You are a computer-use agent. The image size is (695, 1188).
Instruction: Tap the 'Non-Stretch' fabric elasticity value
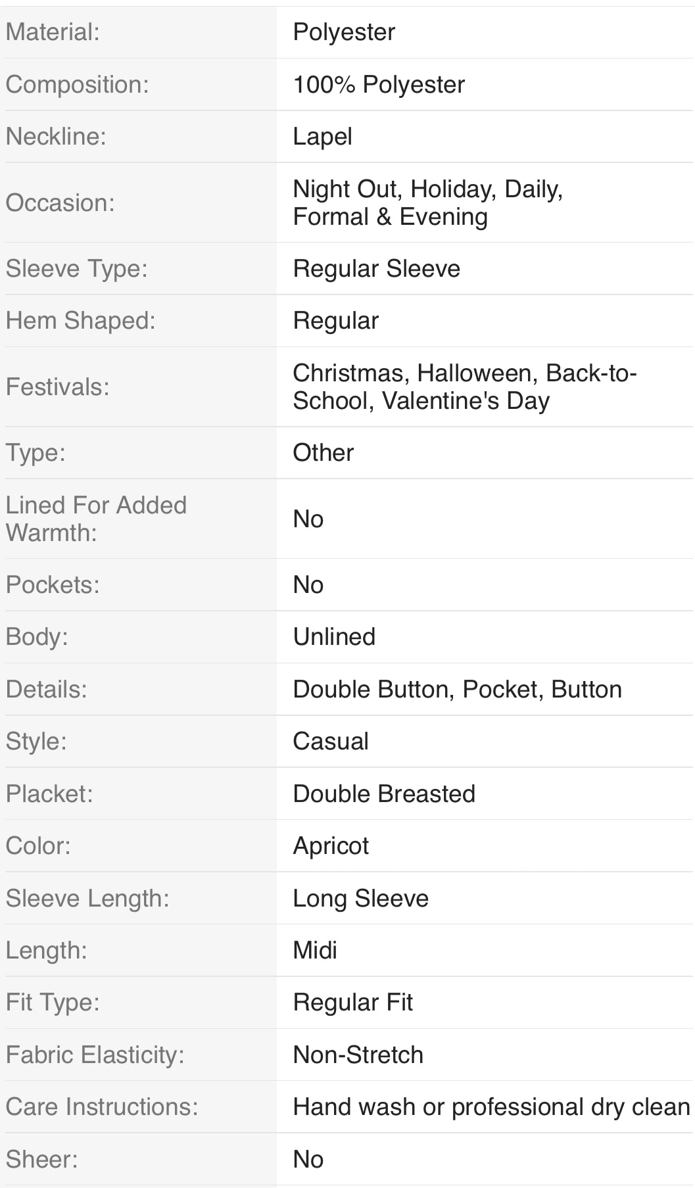(358, 1055)
